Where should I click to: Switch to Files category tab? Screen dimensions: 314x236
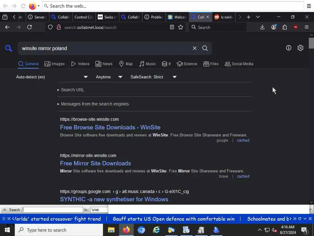click(x=211, y=64)
